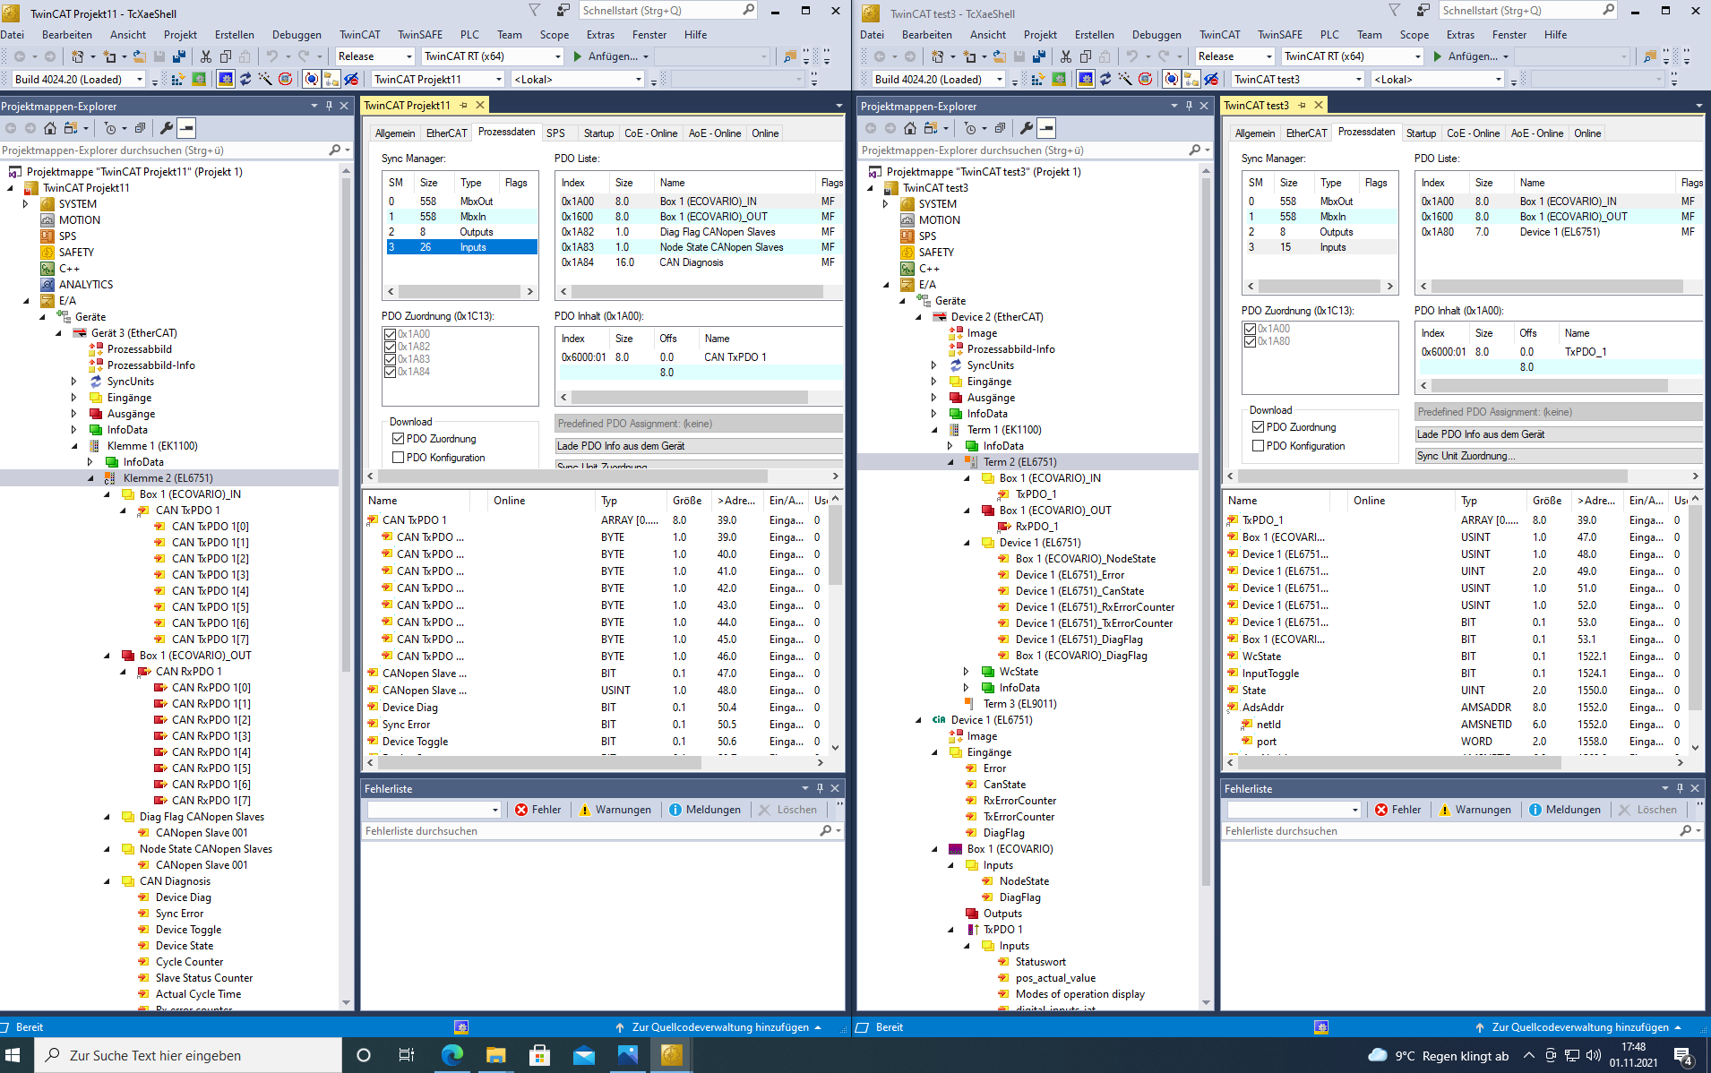Toggle free run icon in Projekt11
Viewport: 1711px width, 1073px height.
click(285, 80)
